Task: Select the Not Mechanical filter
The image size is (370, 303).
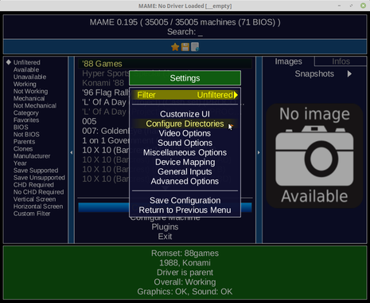Action: tap(35, 105)
